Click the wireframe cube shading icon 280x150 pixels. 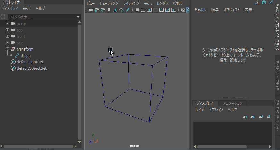click(183, 10)
